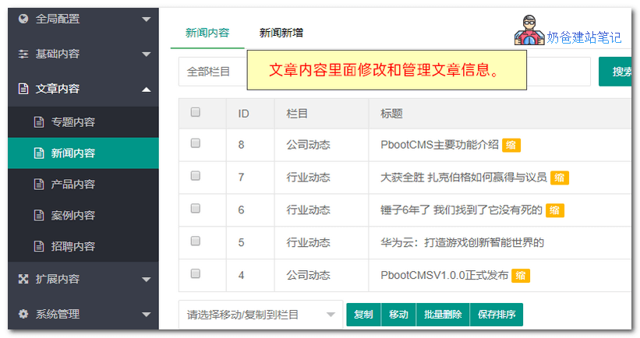The height and width of the screenshot is (338, 640).
Task: Click the expand-arrows icon beside 扩展内容
Action: pos(23,279)
